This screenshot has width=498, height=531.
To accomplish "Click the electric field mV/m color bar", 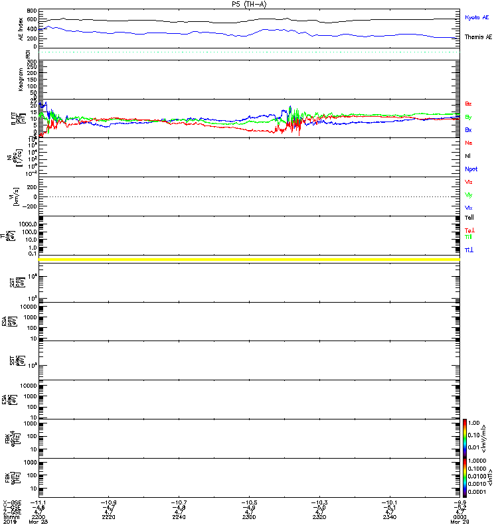I will 465,438.
